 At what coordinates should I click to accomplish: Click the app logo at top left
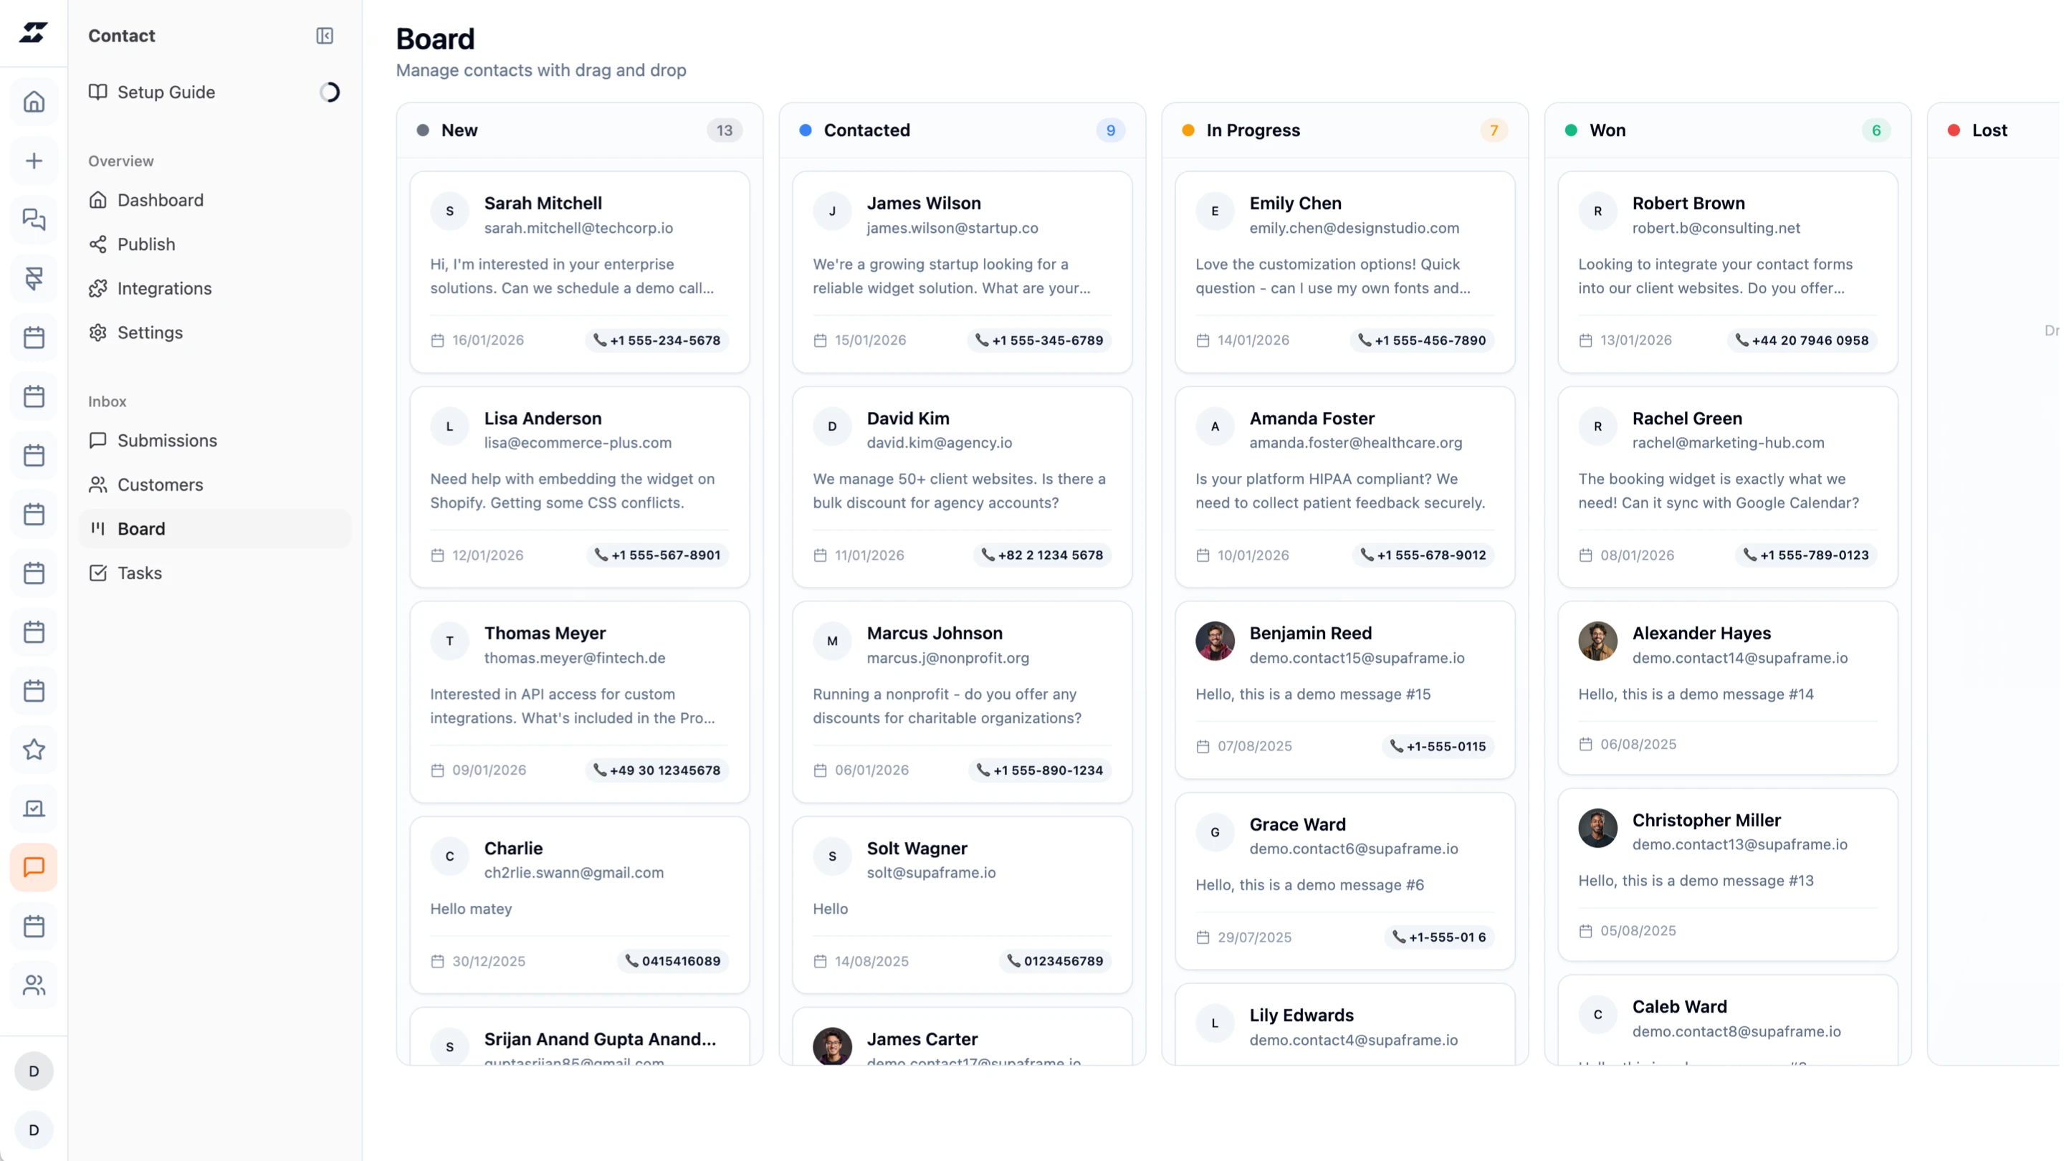click(34, 32)
